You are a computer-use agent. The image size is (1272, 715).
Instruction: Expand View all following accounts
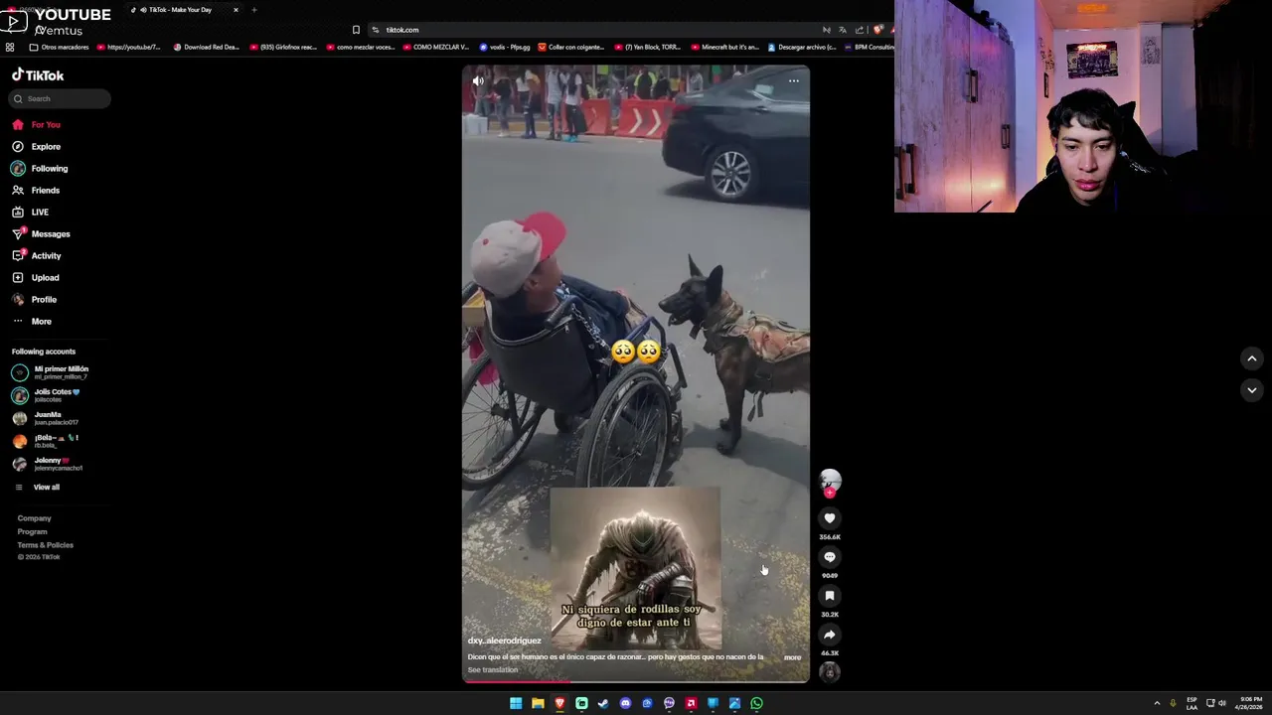click(x=38, y=488)
